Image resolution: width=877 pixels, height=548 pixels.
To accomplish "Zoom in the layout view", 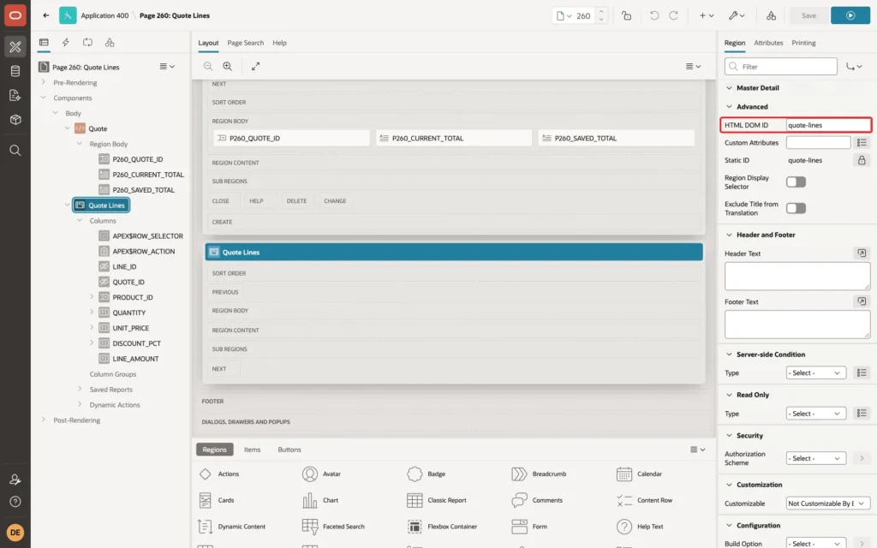I will [x=227, y=66].
